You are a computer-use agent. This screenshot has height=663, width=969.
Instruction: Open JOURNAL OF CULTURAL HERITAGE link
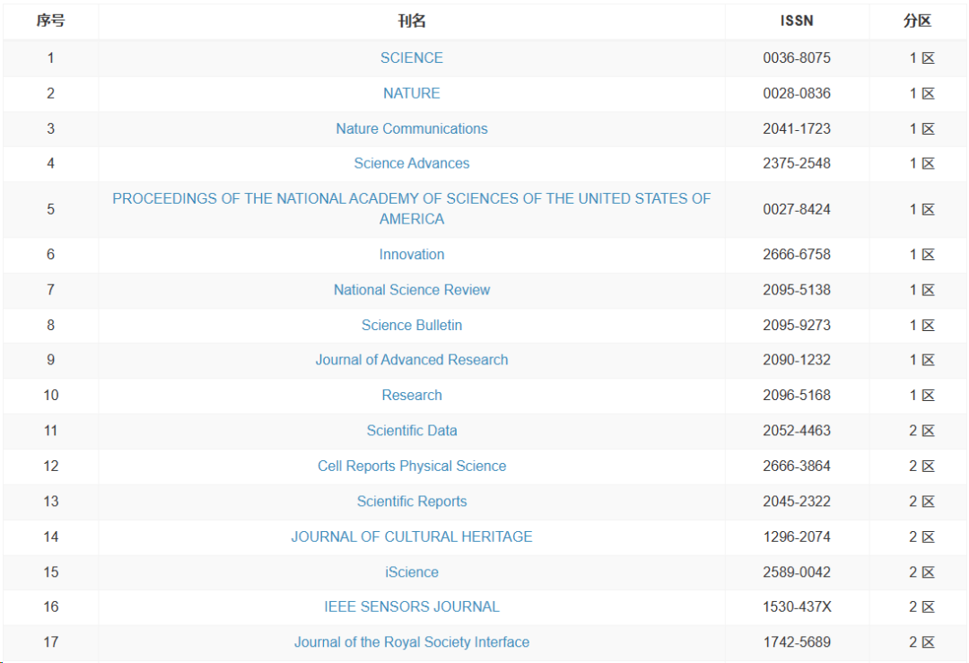(x=412, y=537)
